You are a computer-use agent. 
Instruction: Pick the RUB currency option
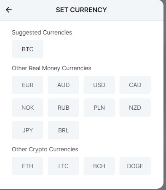coord(63,108)
